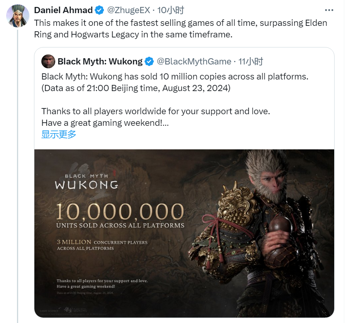Viewport: 345px width, 323px height.
Task: Open Daniel Ahmad display name link
Action: (x=63, y=10)
